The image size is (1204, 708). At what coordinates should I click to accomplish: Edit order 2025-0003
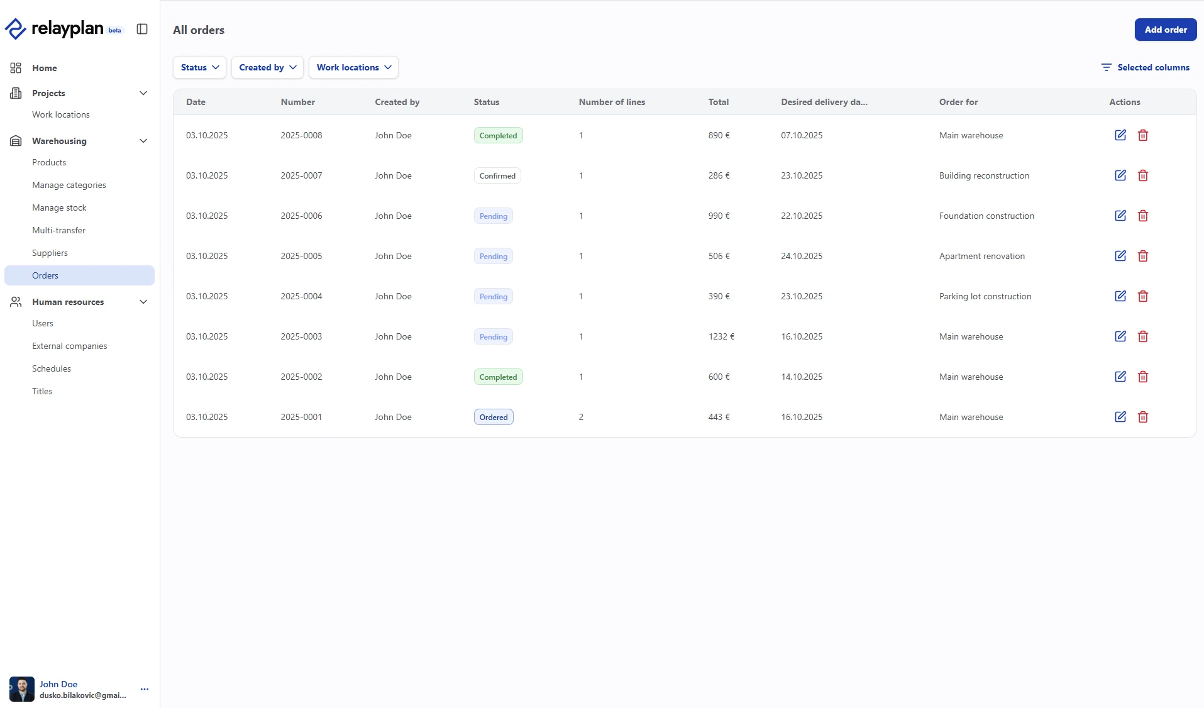[x=1120, y=336]
